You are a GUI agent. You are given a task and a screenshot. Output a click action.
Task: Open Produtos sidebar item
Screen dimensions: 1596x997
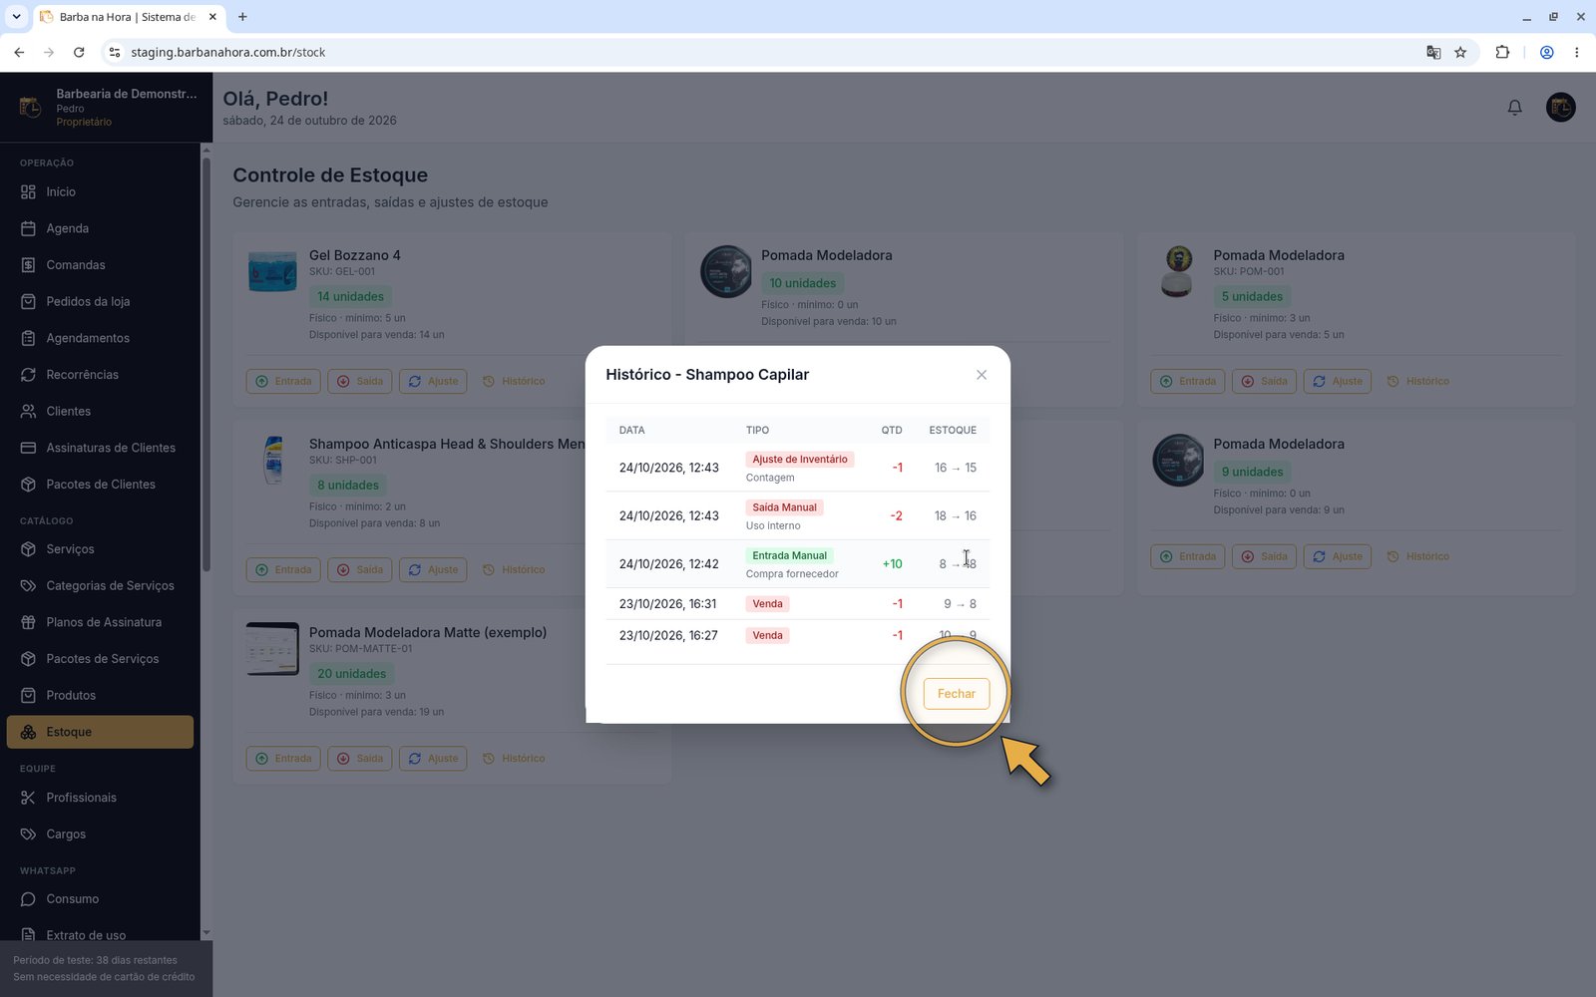[x=100, y=695]
